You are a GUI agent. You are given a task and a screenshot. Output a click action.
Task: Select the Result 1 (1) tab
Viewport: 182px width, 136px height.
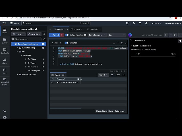pyautogui.click(x=58, y=75)
